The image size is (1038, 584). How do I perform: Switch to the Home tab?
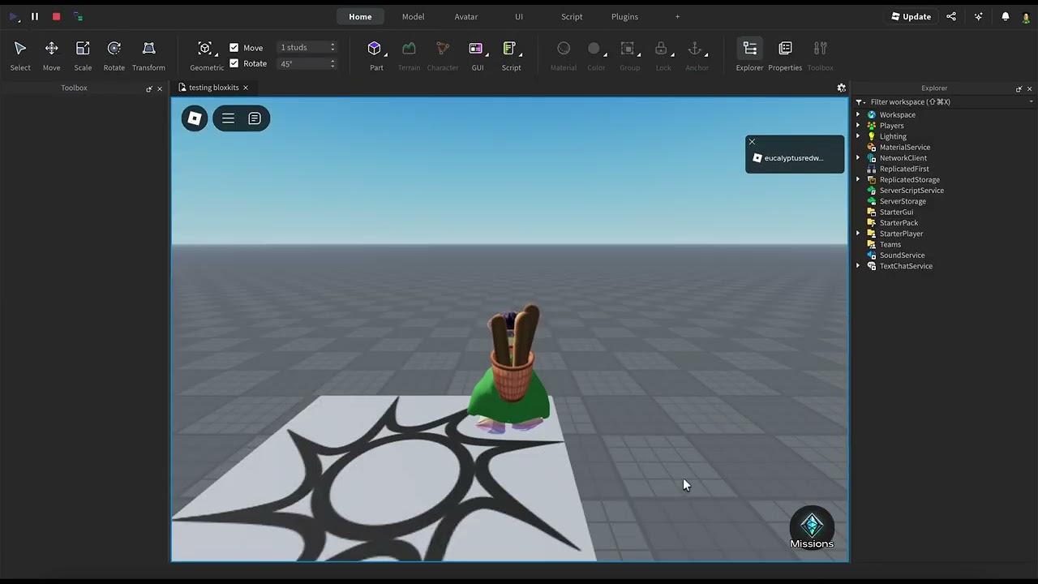point(360,16)
